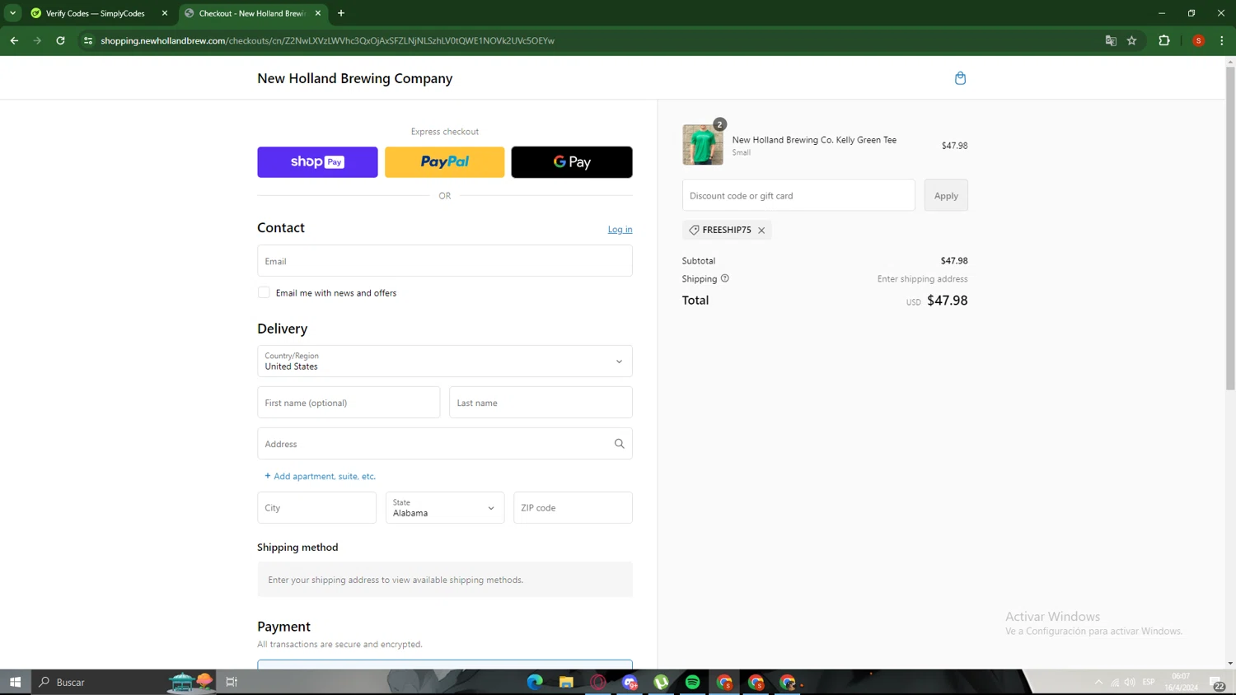Viewport: 1236px width, 695px height.
Task: Open the Windows Start menu
Action: (x=15, y=682)
